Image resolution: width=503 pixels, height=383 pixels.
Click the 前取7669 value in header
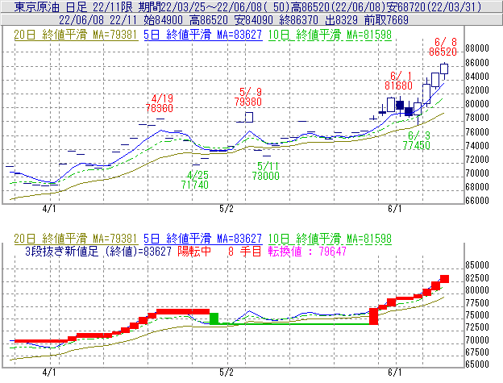(386, 20)
